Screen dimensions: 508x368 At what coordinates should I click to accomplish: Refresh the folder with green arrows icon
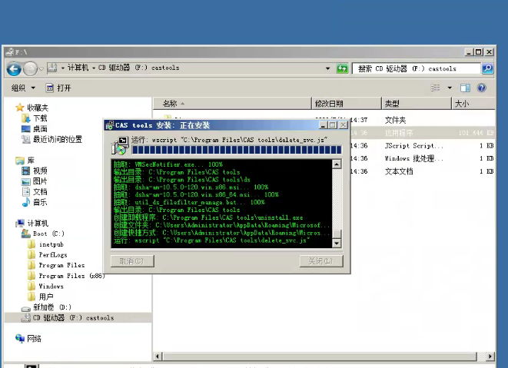pyautogui.click(x=342, y=68)
